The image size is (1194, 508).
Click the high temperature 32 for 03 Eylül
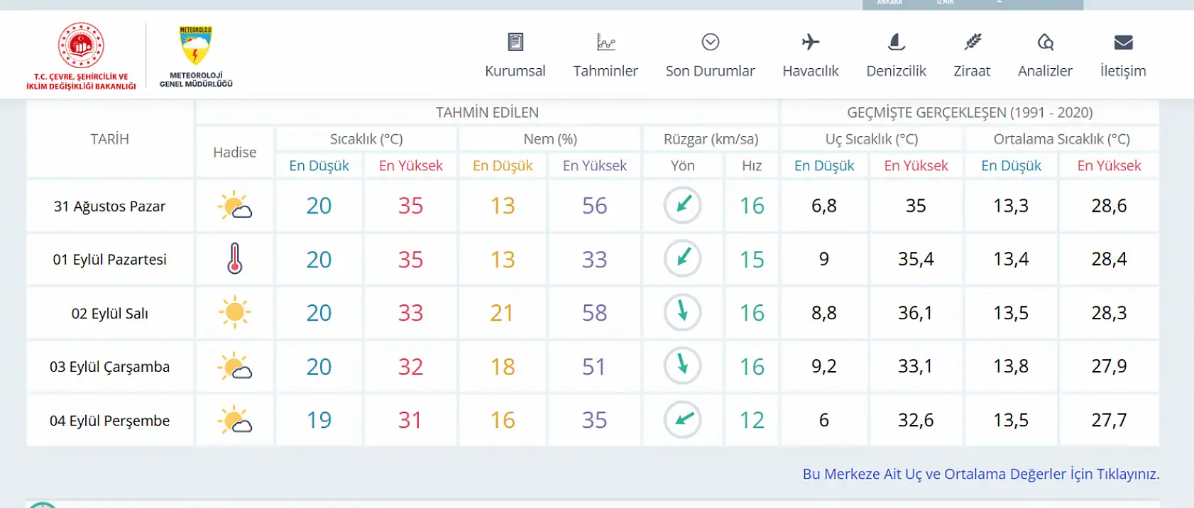(410, 367)
